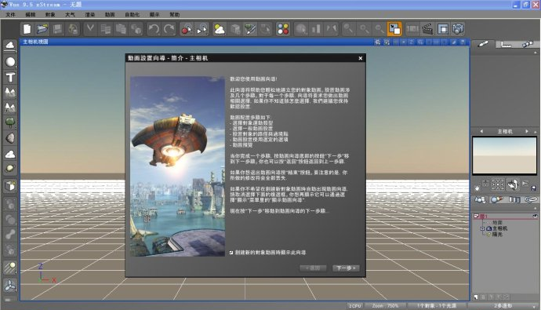Add a standard terrain with mountain icon
Screen dimensions: 541x310
pos(10,92)
